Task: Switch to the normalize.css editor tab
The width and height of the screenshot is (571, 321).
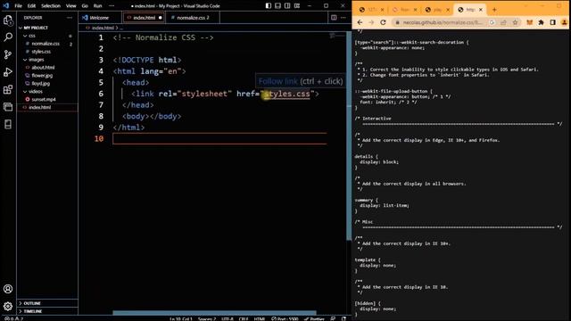Action: (193, 18)
